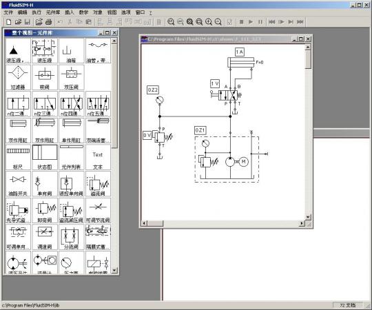The width and height of the screenshot is (372, 310).
Task: Click the New file toolbar icon
Action: (8, 22)
